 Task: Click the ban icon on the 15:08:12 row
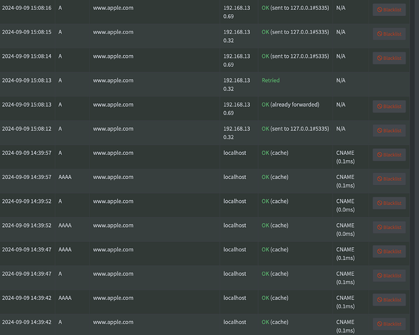pos(379,131)
